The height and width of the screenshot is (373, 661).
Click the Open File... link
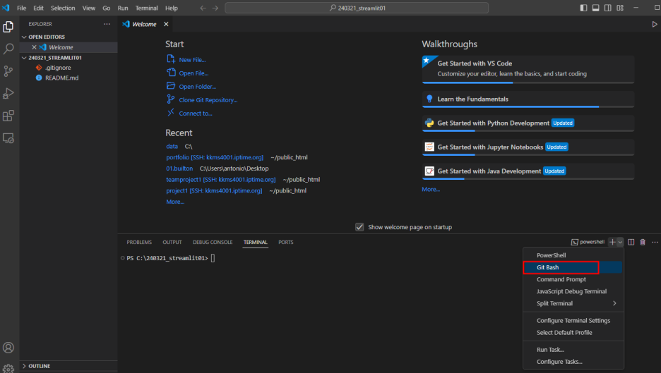coord(193,73)
